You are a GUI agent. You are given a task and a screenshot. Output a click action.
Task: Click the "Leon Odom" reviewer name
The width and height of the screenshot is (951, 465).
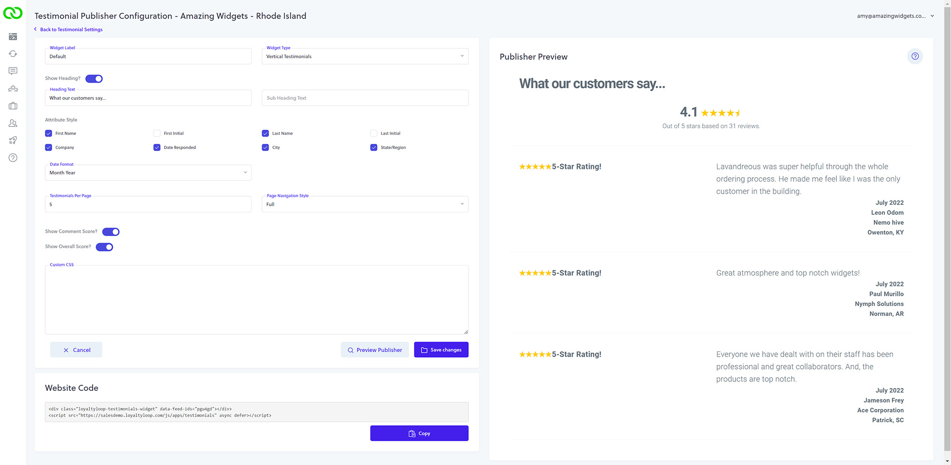(887, 213)
